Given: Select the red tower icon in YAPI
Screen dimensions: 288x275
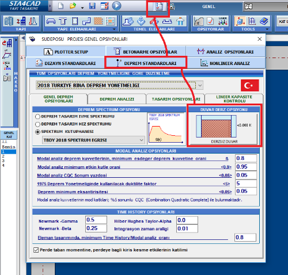Looking at the screenshot, I should click(x=33, y=21).
